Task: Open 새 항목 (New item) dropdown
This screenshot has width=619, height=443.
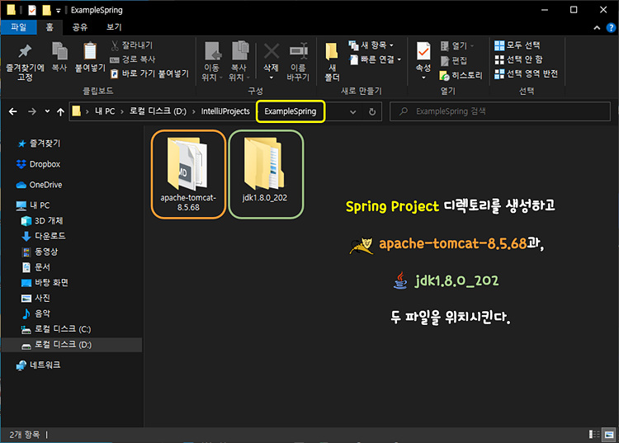Action: (x=371, y=45)
